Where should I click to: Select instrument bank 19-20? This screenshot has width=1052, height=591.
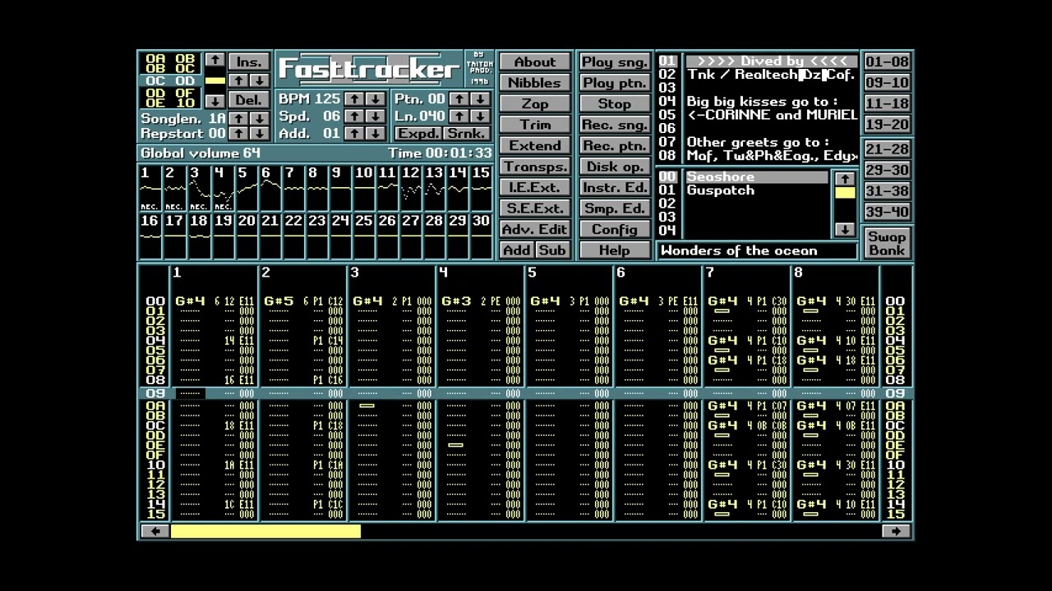[x=887, y=125]
